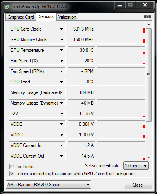Open Memory Usage (Dynamic) dropdown arrow
The height and width of the screenshot is (194, 157).
point(61,103)
